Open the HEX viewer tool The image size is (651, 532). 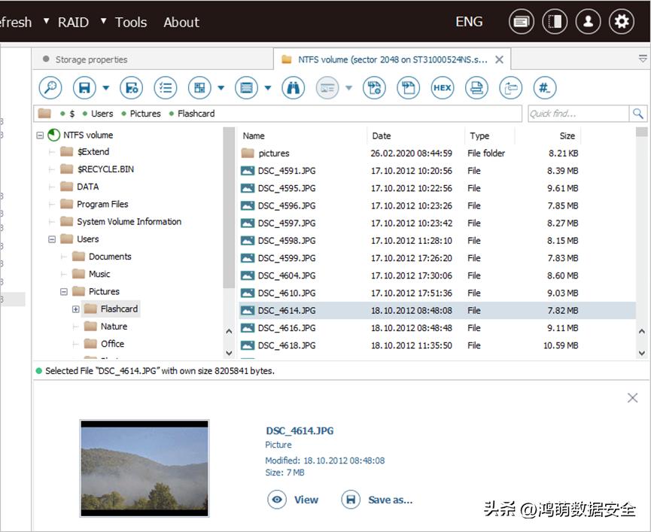443,88
